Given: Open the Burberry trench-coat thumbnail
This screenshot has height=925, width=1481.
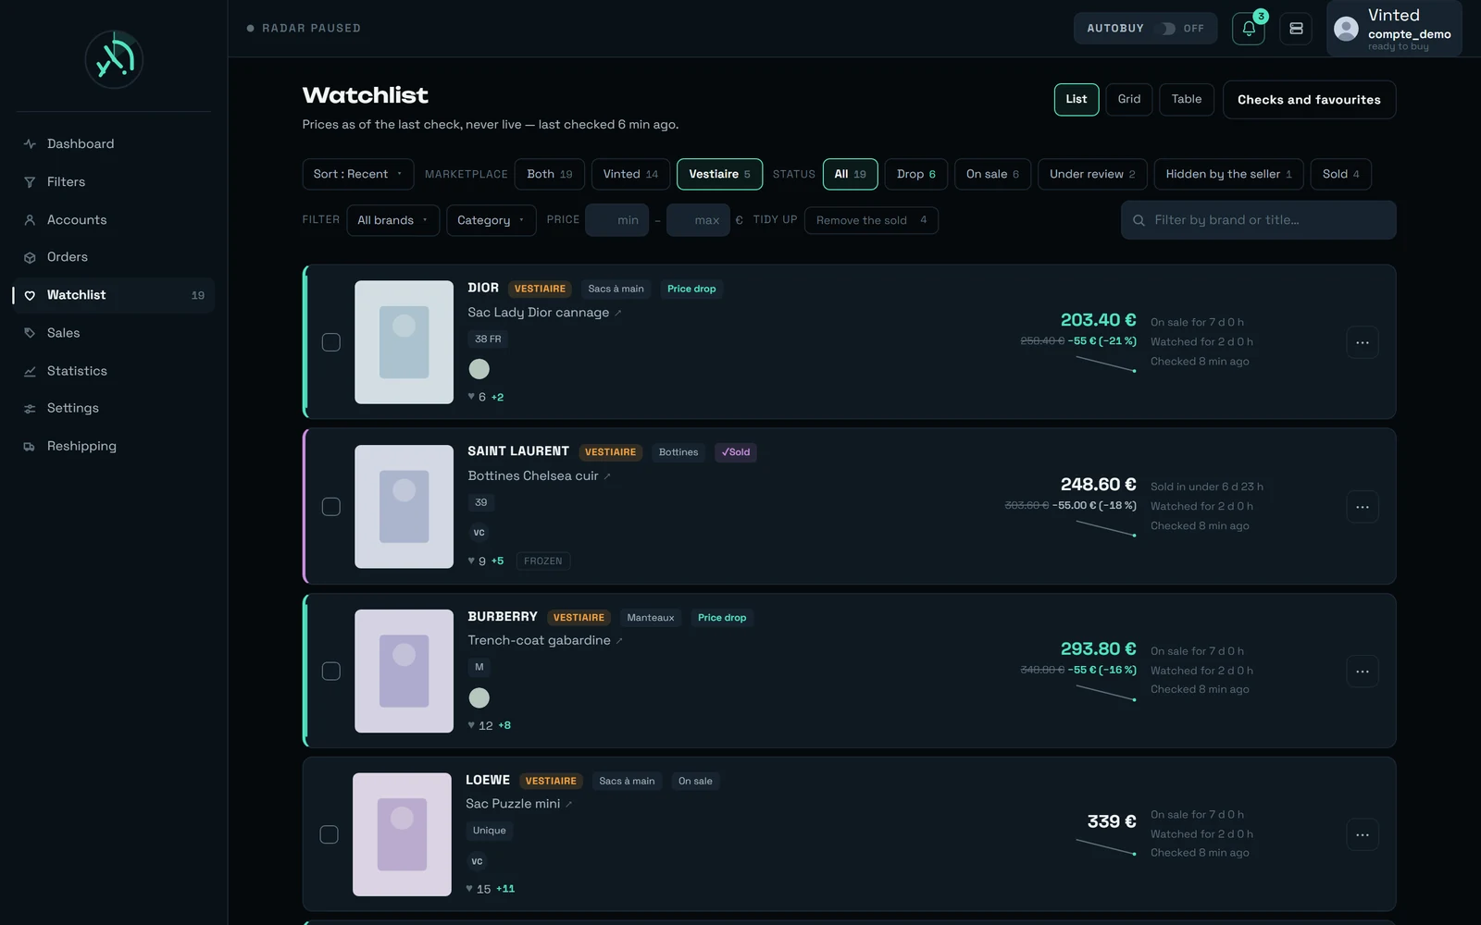Looking at the screenshot, I should tap(404, 671).
